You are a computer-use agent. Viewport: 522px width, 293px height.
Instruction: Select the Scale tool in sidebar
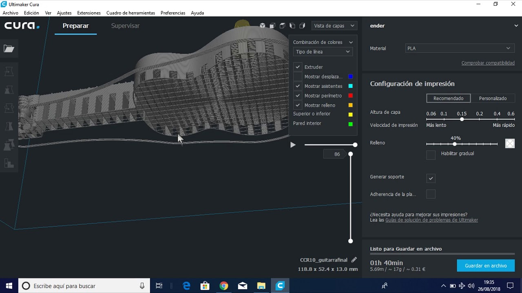click(x=9, y=90)
